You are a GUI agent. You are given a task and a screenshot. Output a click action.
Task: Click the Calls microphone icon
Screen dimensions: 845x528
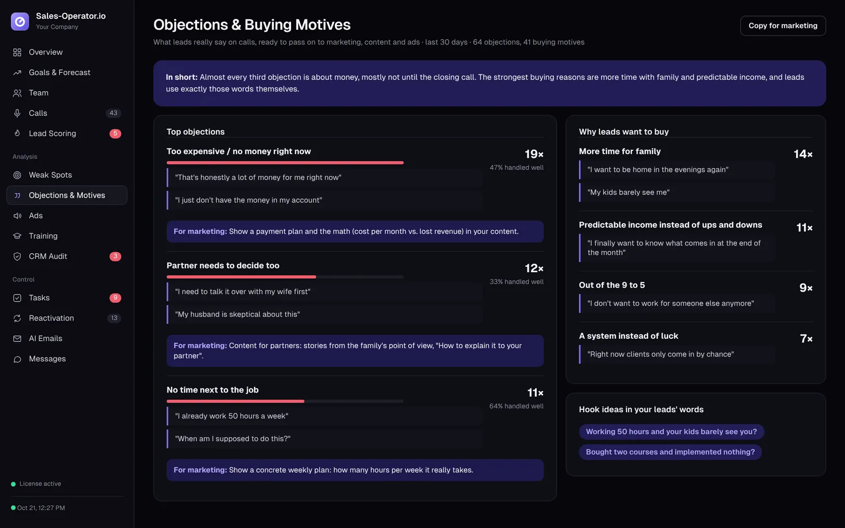17,113
